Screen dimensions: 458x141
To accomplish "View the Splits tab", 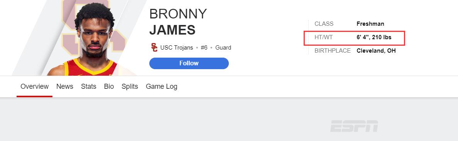I will tap(130, 86).
